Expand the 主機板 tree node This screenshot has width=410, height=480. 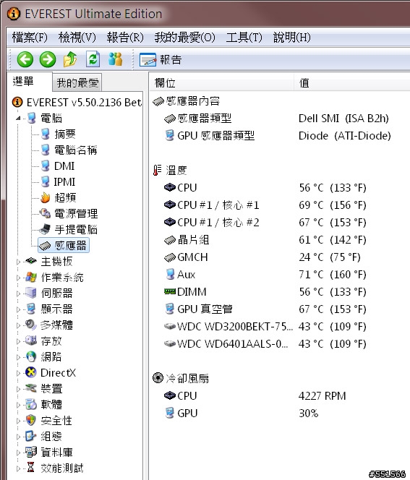click(x=18, y=262)
